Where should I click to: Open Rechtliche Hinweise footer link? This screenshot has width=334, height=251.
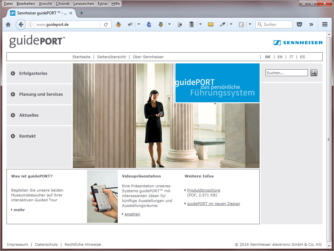coord(83,244)
